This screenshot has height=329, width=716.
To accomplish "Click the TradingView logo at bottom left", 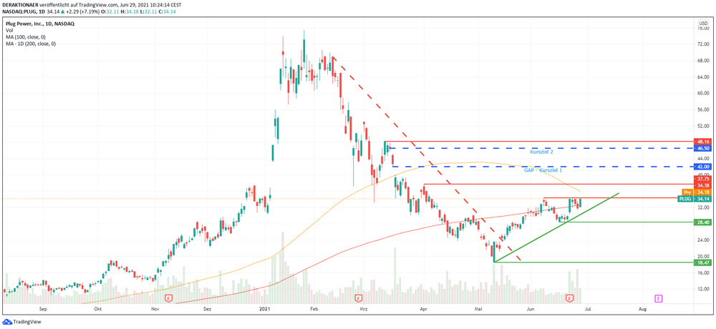I will tap(22, 321).
